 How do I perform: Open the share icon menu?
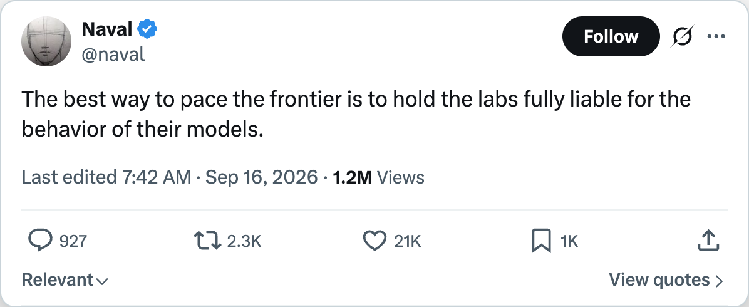coord(708,241)
